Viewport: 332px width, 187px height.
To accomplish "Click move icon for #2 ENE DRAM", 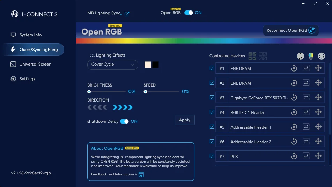I will [318, 83].
